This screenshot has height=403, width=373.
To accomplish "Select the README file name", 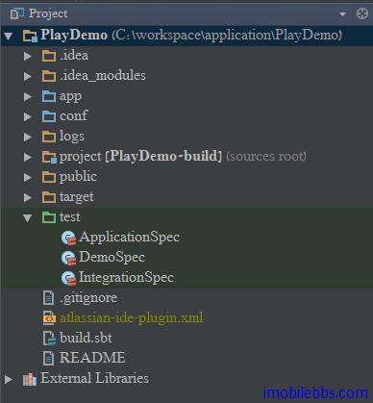I will [x=92, y=358].
